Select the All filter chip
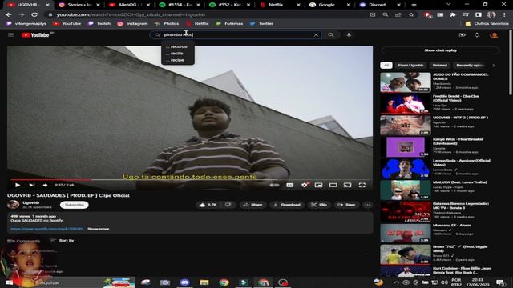The width and height of the screenshot is (513, 288). tap(386, 66)
